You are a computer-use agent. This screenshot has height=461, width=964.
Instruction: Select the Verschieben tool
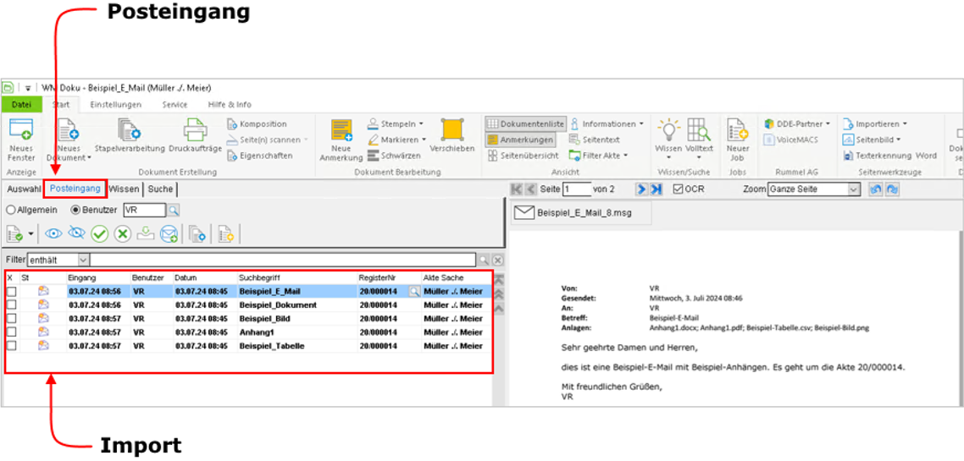click(452, 136)
